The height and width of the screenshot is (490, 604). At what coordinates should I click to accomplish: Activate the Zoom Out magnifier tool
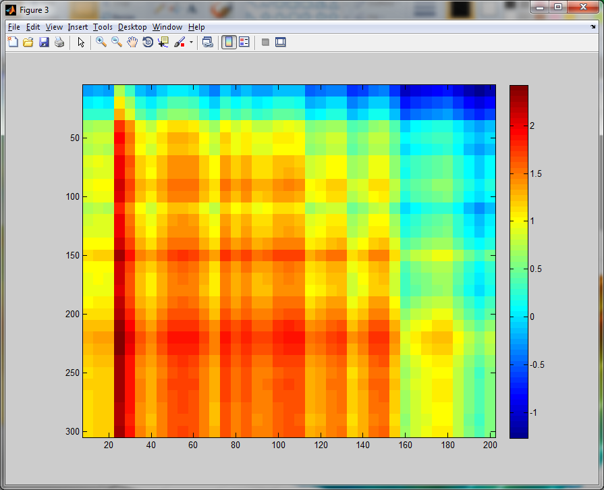[x=117, y=42]
